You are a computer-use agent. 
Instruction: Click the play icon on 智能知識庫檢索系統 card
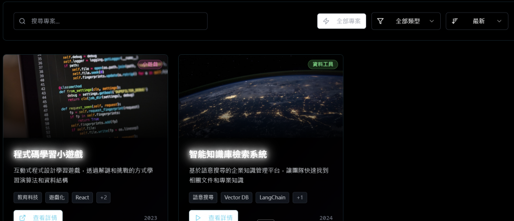coord(198,217)
